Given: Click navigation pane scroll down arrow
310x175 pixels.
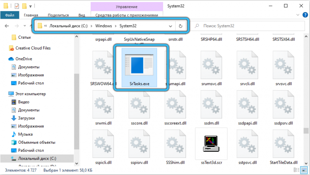Looking at the screenshot, I should click(77, 163).
